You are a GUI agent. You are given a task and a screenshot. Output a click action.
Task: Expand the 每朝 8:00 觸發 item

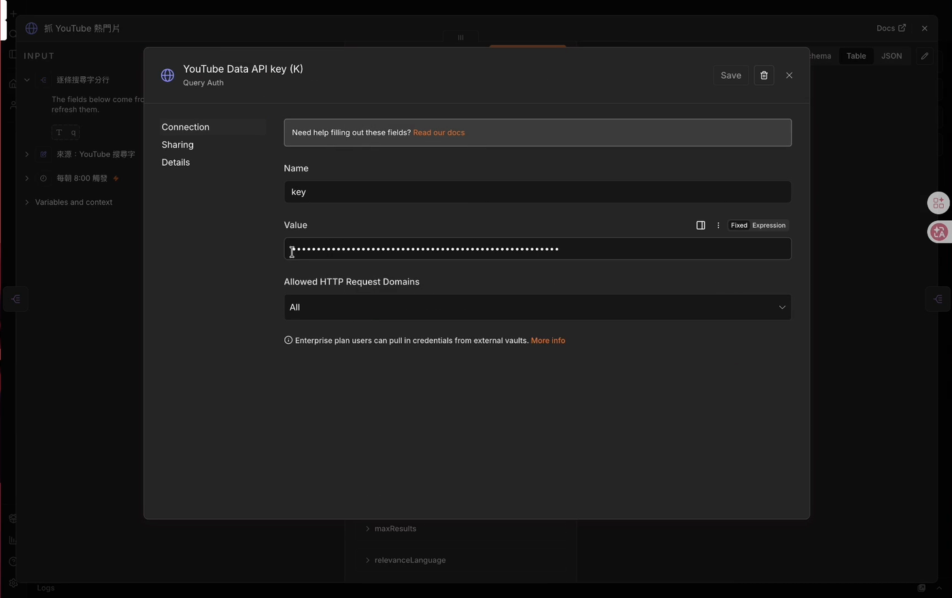pos(27,178)
